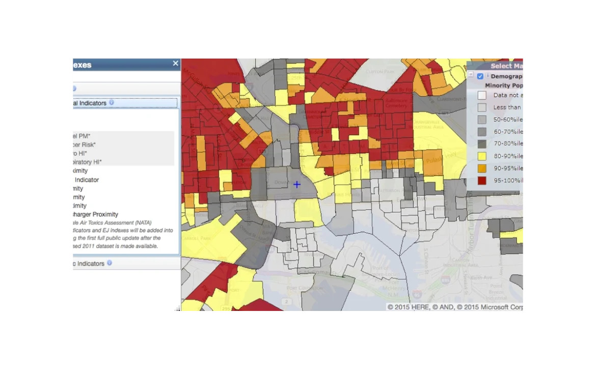Click the small info icon before Demographic layer name
The width and height of the screenshot is (596, 369).
point(487,76)
